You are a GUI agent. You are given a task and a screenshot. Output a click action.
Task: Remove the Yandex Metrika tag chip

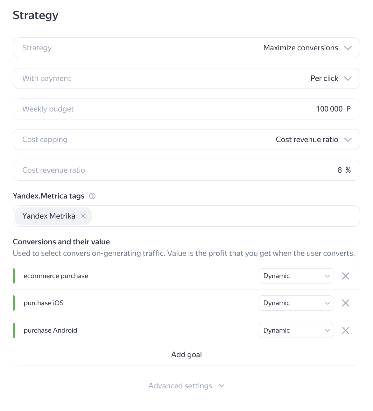(x=83, y=216)
